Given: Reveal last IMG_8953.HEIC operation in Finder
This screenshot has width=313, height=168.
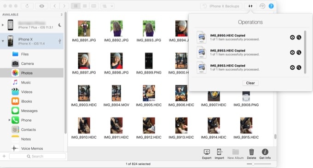Looking at the screenshot, I should coord(299,67).
